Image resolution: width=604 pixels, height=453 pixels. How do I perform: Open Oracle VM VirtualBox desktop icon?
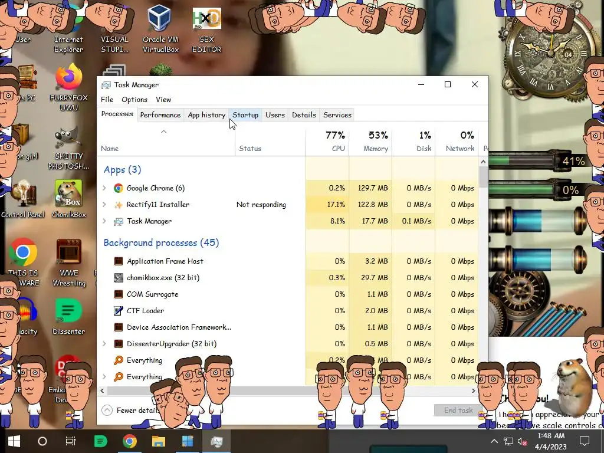(x=160, y=29)
